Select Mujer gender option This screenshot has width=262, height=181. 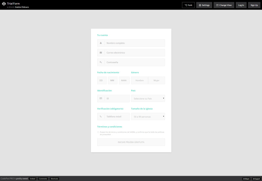point(157,80)
